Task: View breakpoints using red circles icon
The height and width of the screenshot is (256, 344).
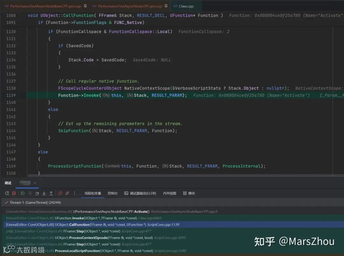Action: click(60, 193)
